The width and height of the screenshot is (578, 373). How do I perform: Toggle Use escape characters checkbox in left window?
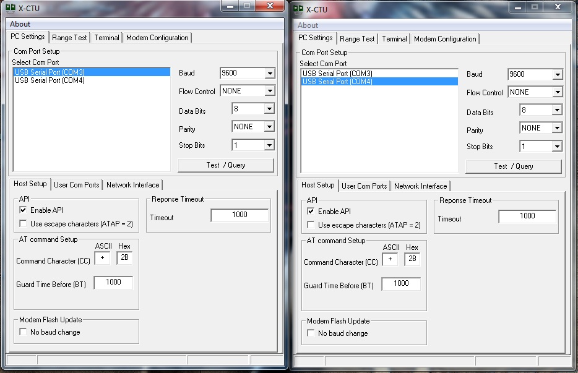[23, 224]
